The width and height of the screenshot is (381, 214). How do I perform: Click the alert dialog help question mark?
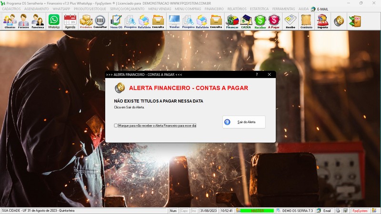(257, 75)
